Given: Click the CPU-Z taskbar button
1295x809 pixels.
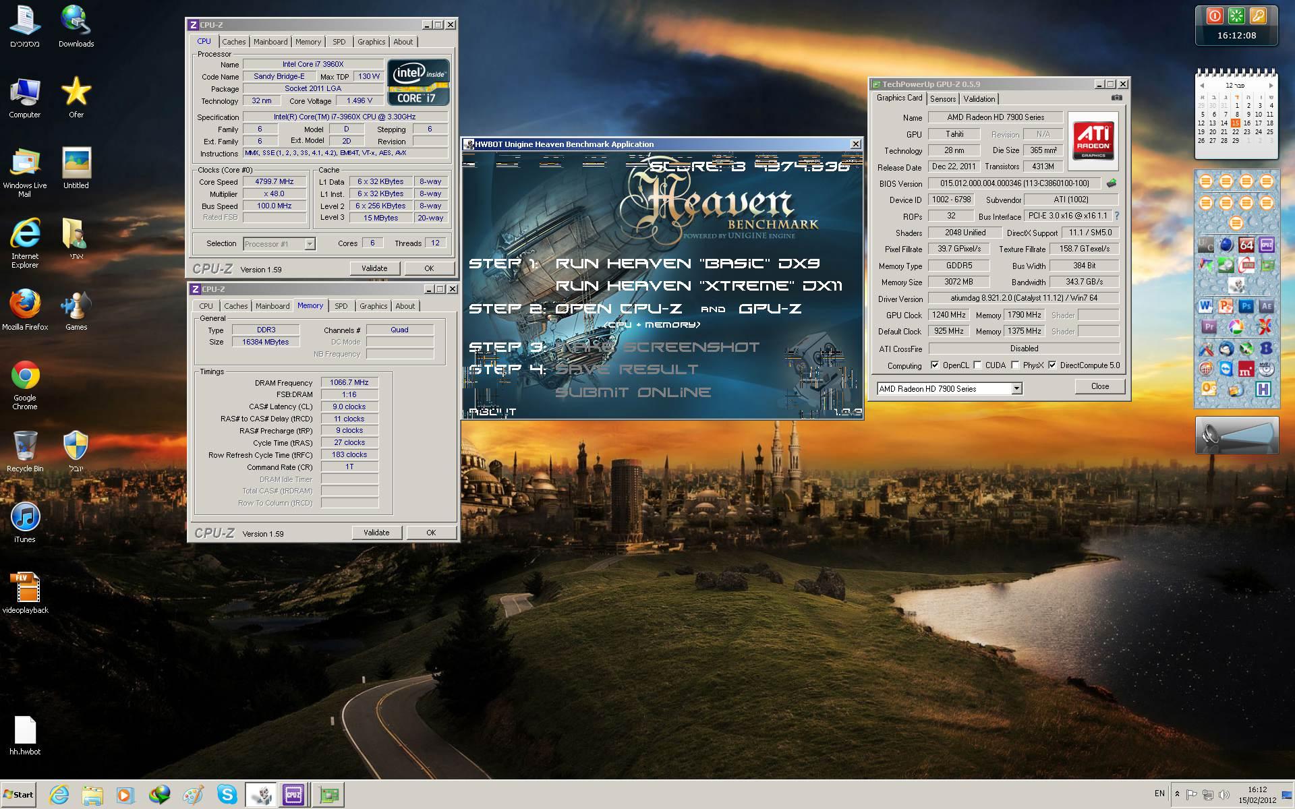Looking at the screenshot, I should (x=293, y=795).
